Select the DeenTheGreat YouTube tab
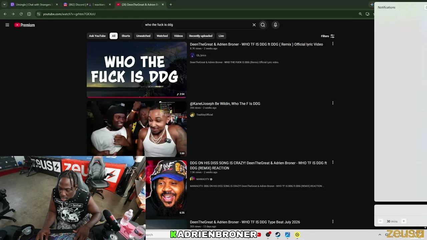The width and height of the screenshot is (427, 240). 140,5
